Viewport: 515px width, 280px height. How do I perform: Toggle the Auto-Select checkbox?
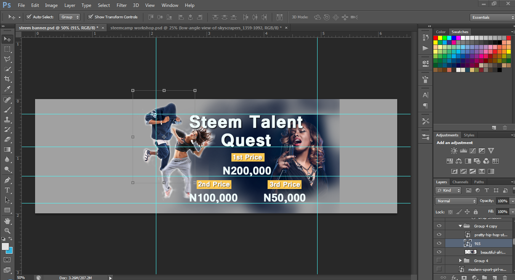[x=29, y=17]
